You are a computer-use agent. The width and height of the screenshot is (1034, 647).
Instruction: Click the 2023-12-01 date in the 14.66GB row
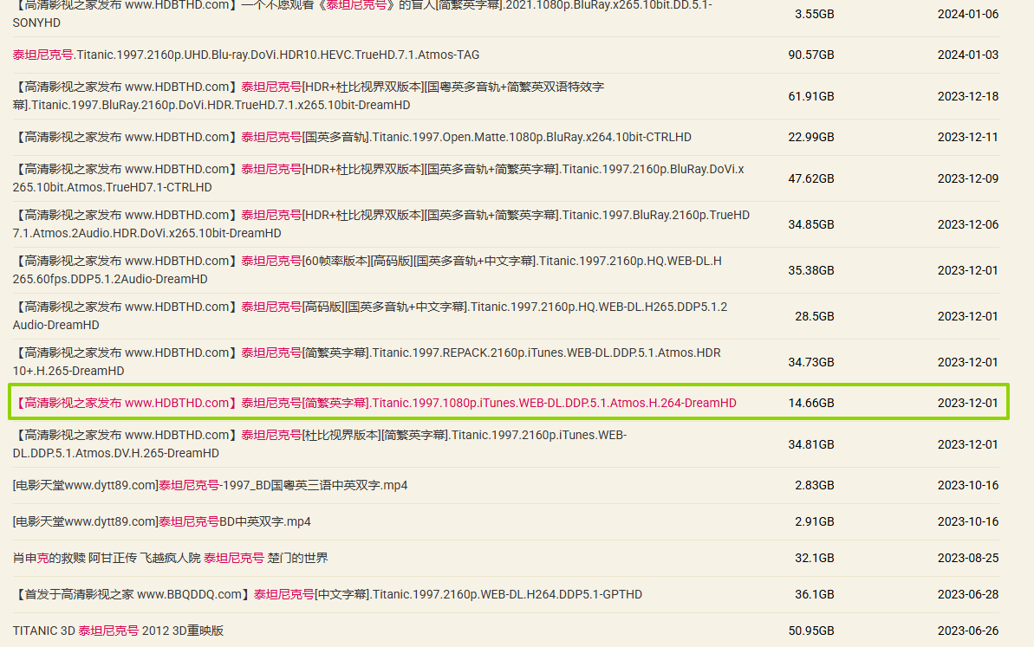[968, 403]
